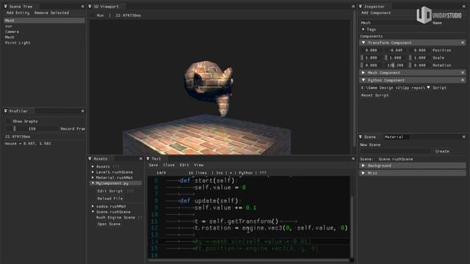
Task: Remove the Transform Component with its X icon
Action: pyautogui.click(x=463, y=43)
